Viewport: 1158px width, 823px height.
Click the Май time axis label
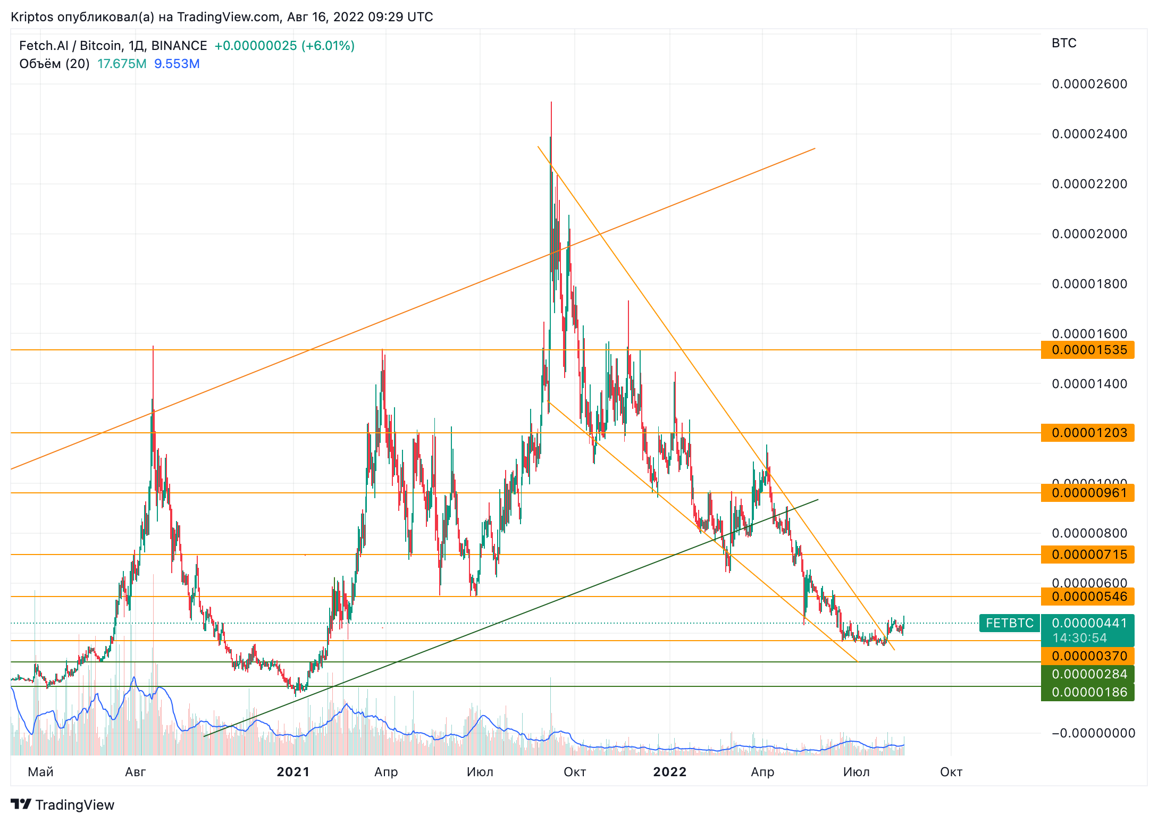[x=40, y=772]
